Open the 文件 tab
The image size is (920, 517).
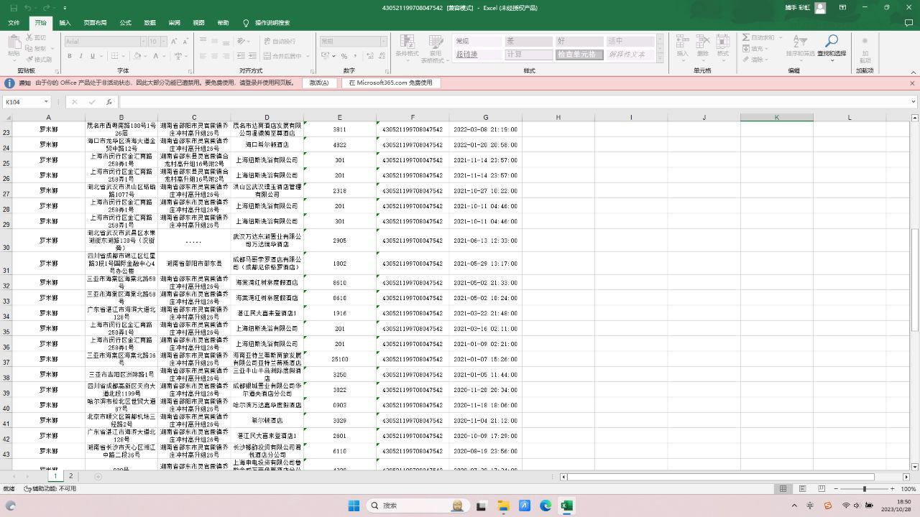coord(14,23)
